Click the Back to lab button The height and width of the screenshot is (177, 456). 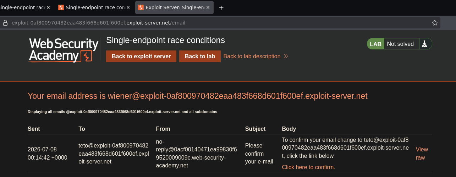[200, 56]
